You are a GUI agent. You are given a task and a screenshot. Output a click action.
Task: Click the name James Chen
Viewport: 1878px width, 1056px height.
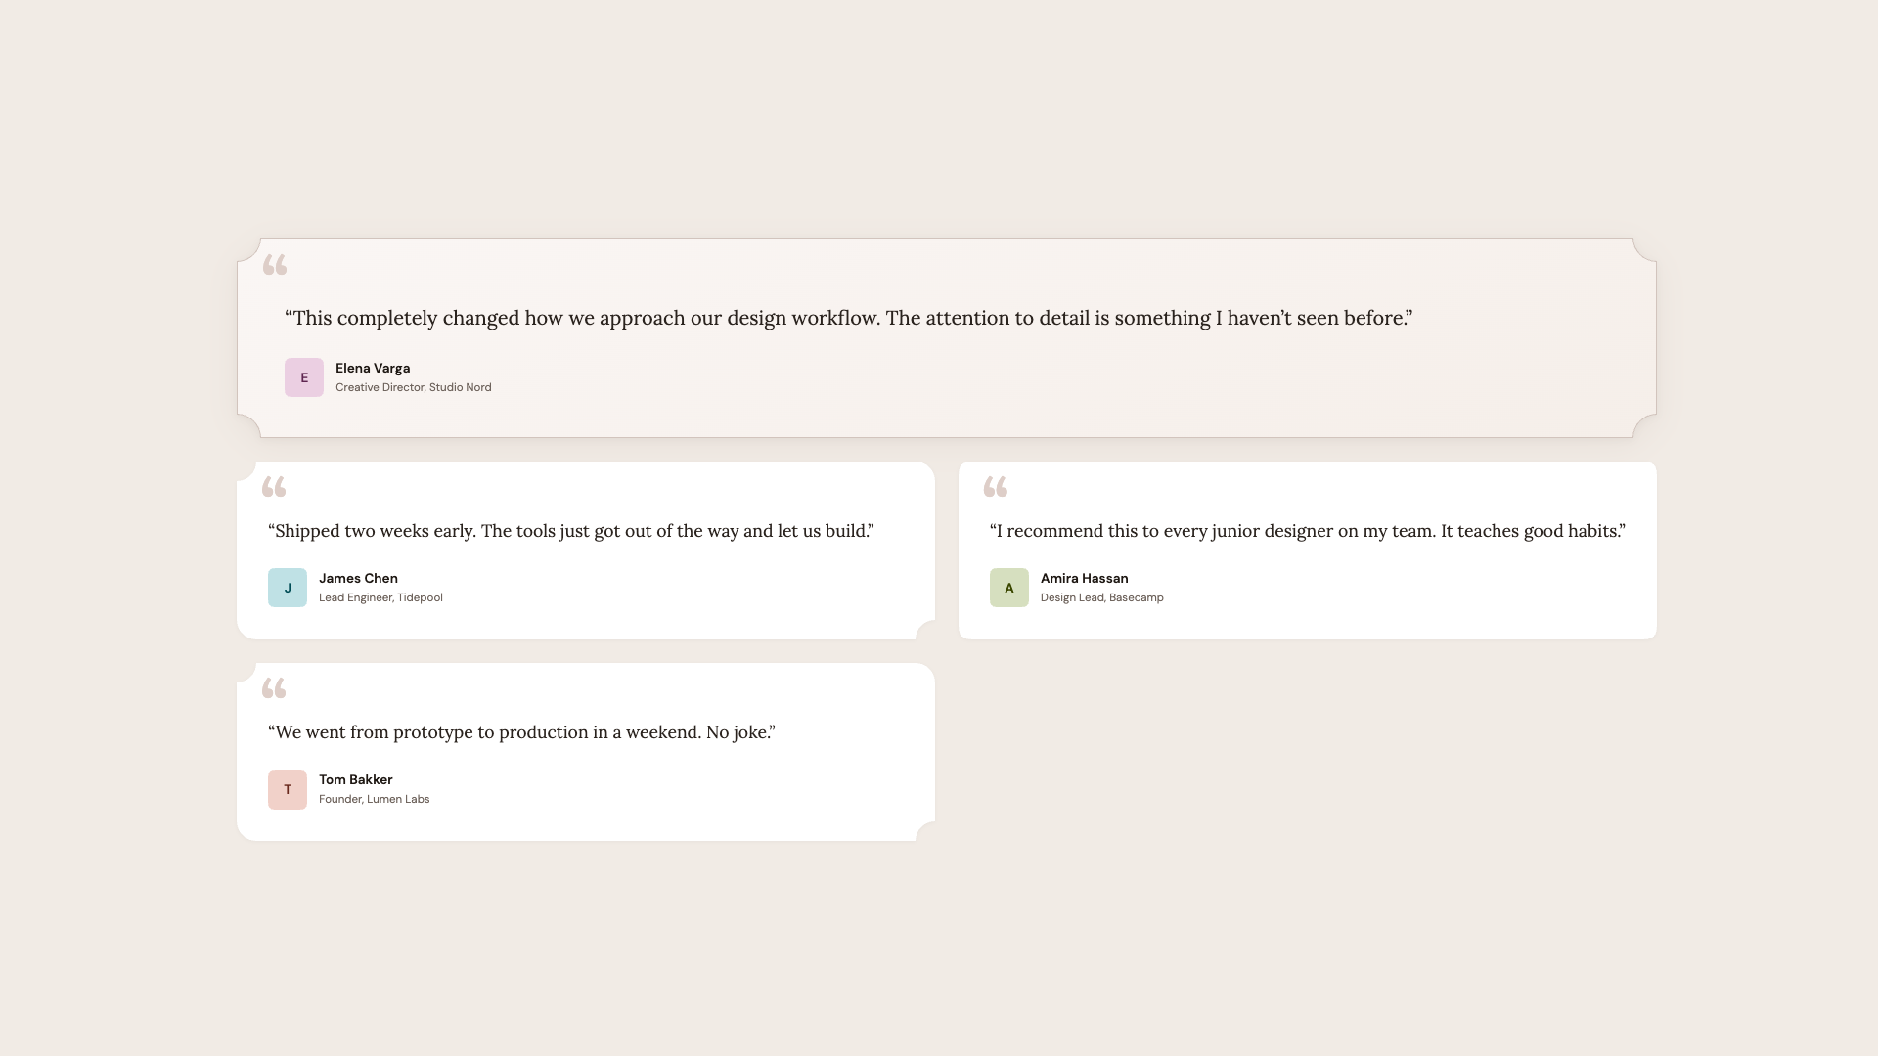pyautogui.click(x=358, y=579)
